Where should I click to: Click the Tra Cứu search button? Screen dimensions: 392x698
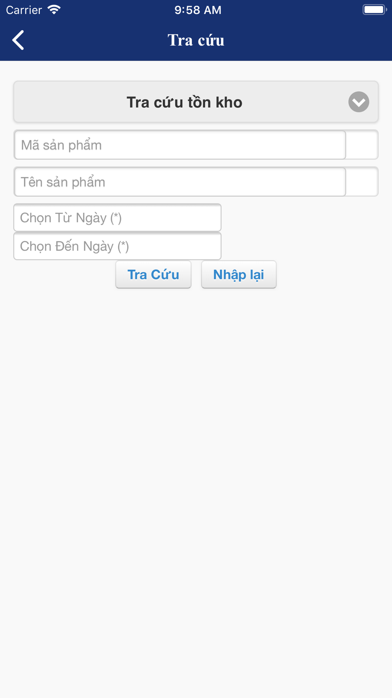tap(153, 274)
